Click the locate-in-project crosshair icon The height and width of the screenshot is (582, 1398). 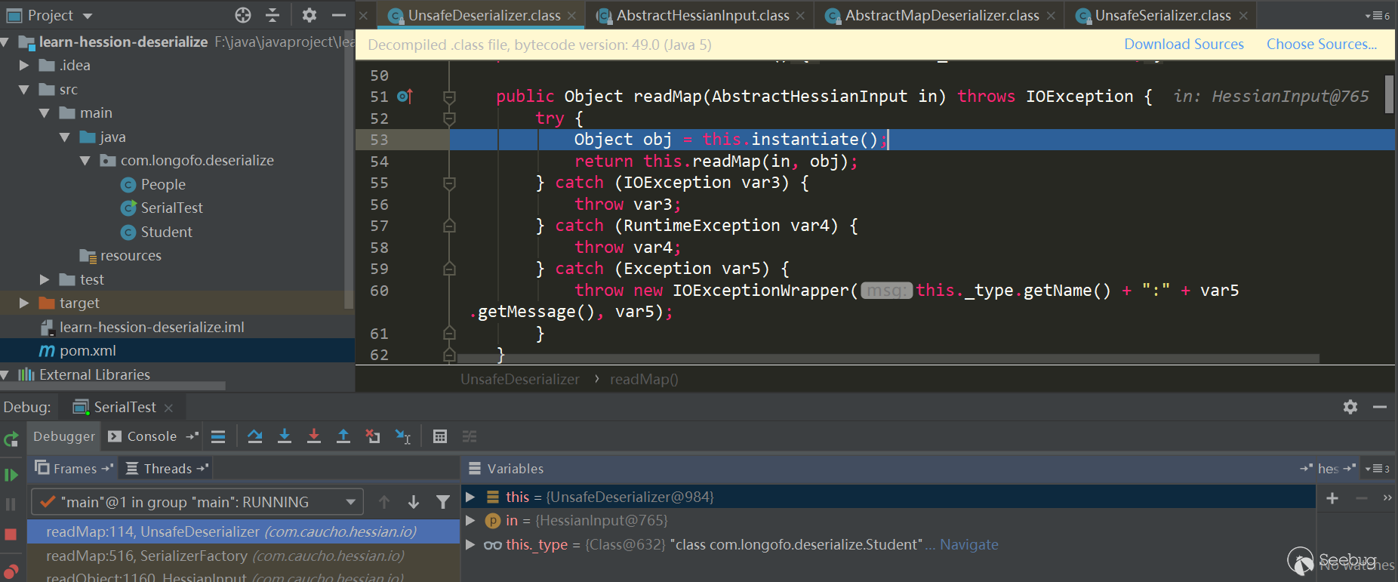tap(242, 15)
